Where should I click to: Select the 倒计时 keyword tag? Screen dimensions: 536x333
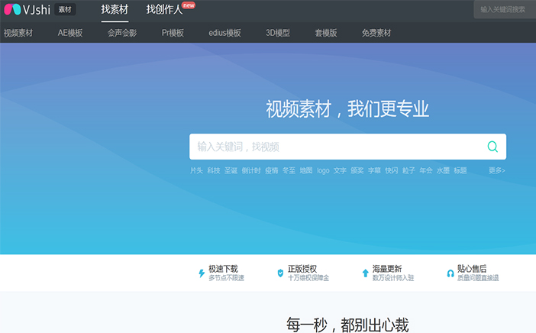(x=251, y=170)
